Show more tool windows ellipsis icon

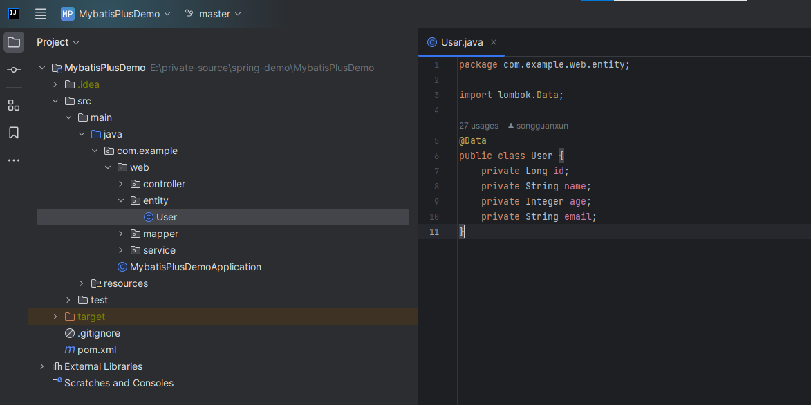click(x=14, y=160)
